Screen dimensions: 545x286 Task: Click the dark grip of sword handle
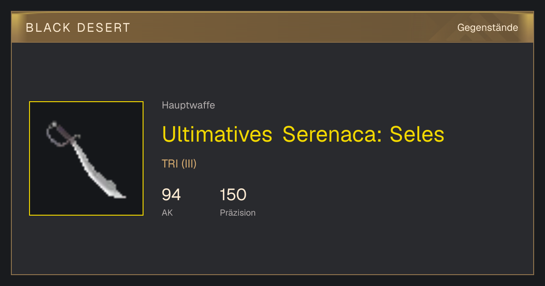tap(64, 132)
